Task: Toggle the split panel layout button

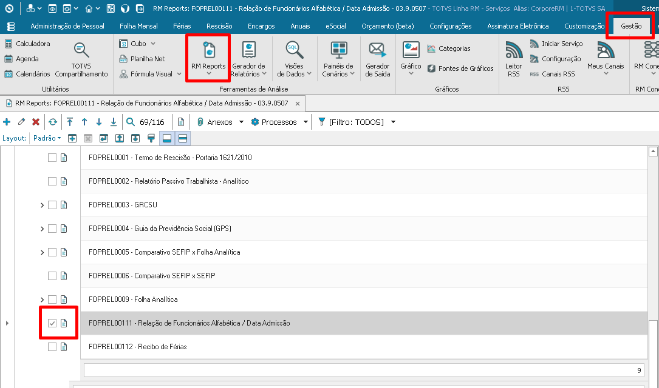Action: click(183, 138)
